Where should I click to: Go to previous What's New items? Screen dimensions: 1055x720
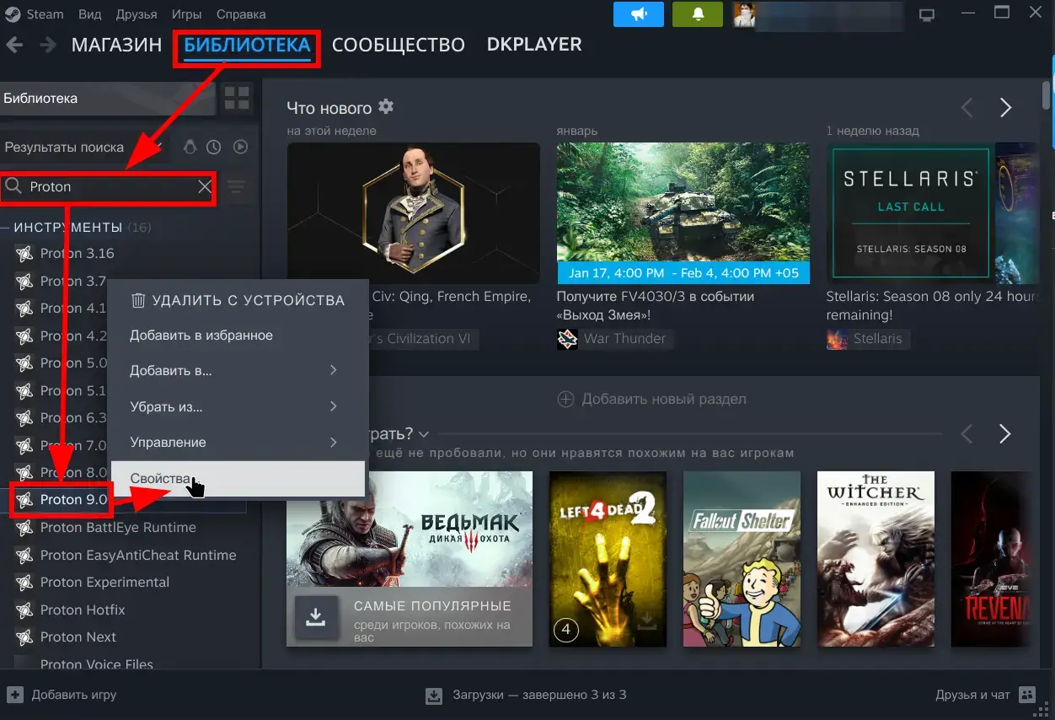[967, 108]
